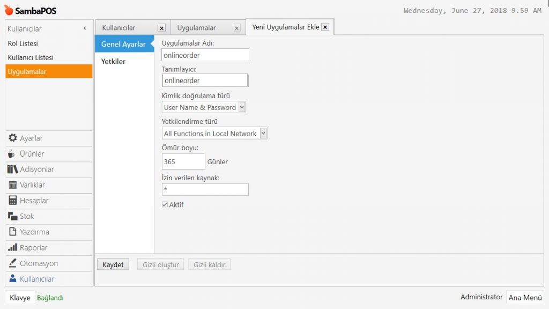Click the Stok boxes icon
Viewport: 549px width, 309px height.
[x=12, y=216]
